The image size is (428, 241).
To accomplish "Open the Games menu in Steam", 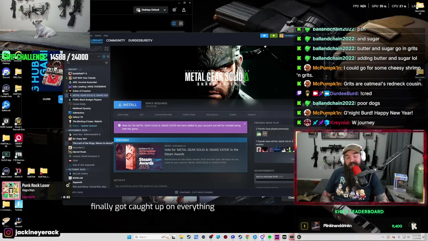I will click(98, 35).
